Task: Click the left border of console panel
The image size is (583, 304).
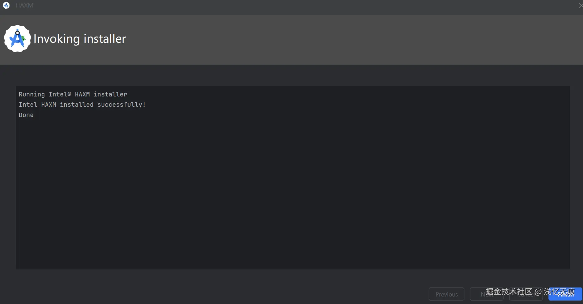Action: (16, 177)
